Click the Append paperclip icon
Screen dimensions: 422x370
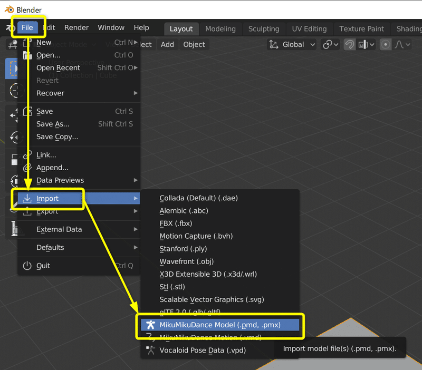(x=27, y=168)
